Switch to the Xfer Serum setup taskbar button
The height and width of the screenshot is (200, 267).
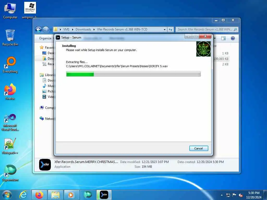tap(104, 195)
